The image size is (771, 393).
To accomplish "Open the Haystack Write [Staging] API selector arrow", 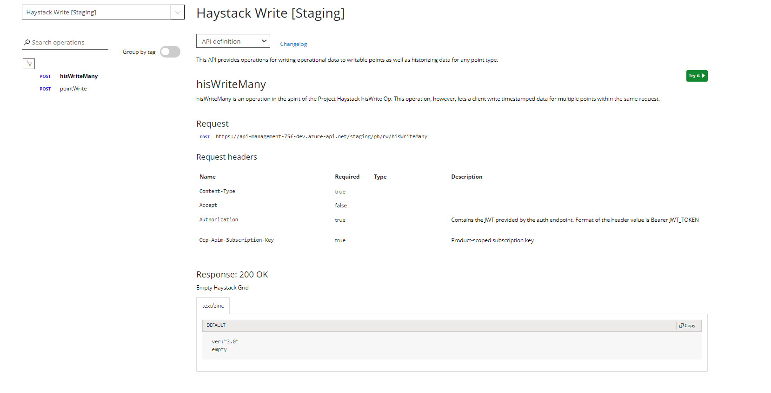I will pos(177,12).
